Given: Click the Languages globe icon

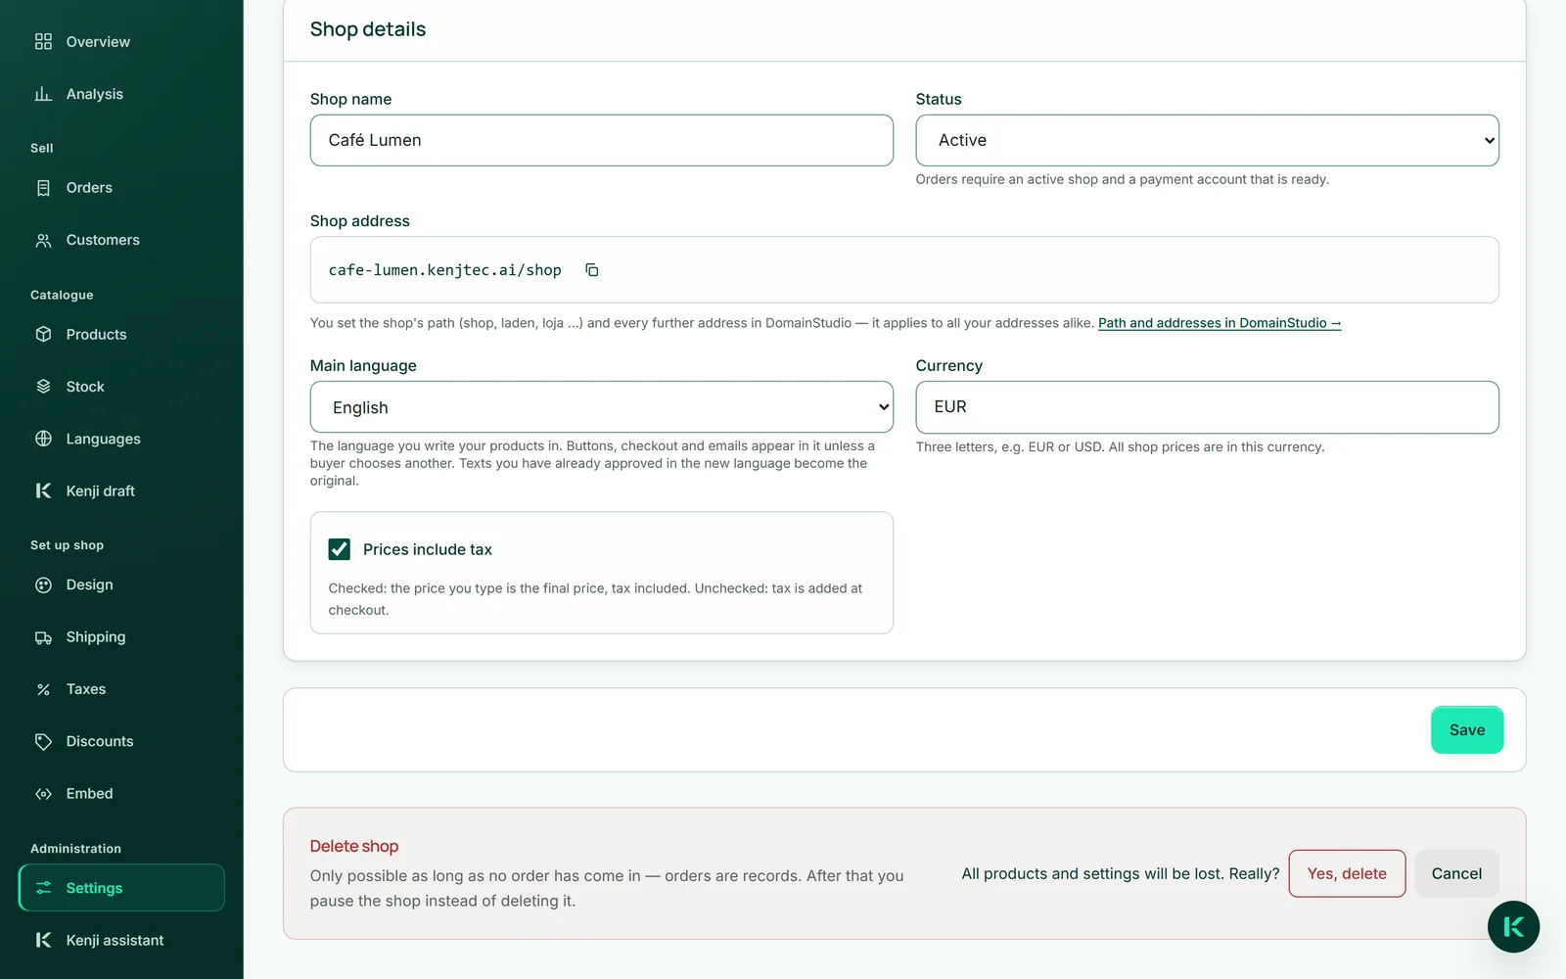Looking at the screenshot, I should (43, 439).
